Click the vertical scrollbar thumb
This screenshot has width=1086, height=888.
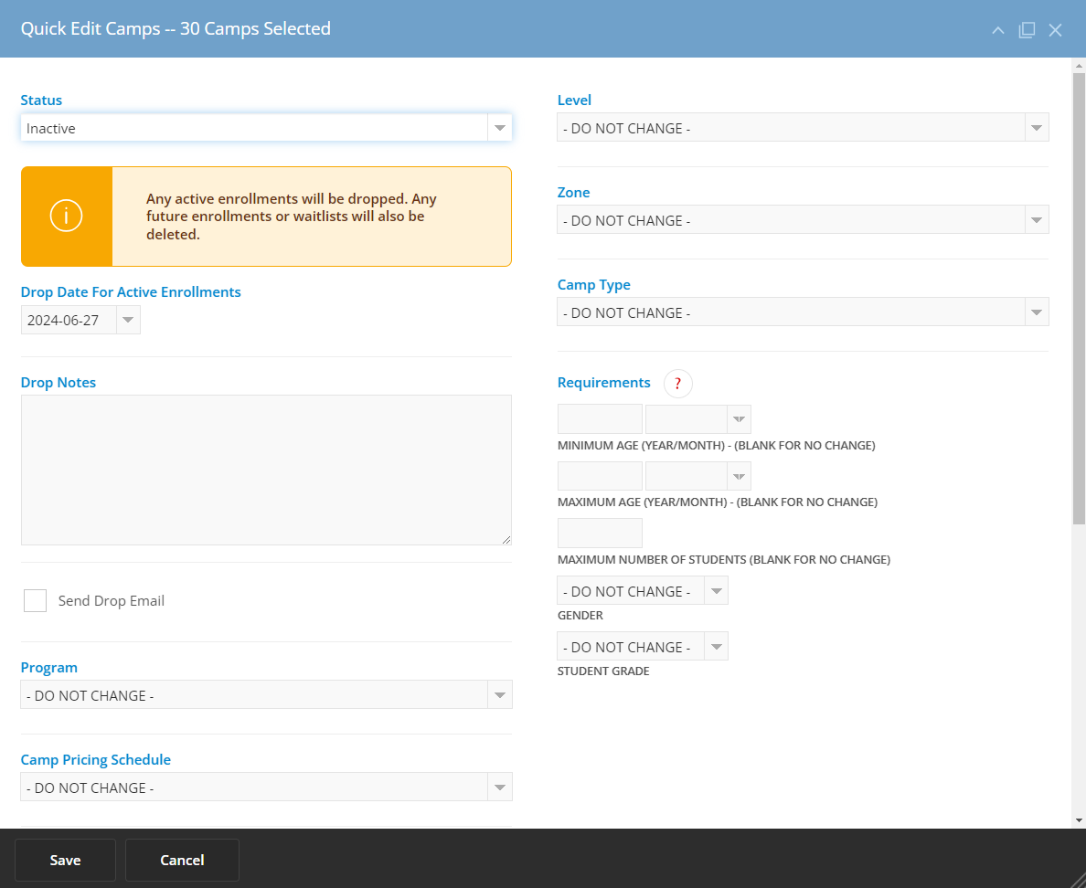point(1079,298)
